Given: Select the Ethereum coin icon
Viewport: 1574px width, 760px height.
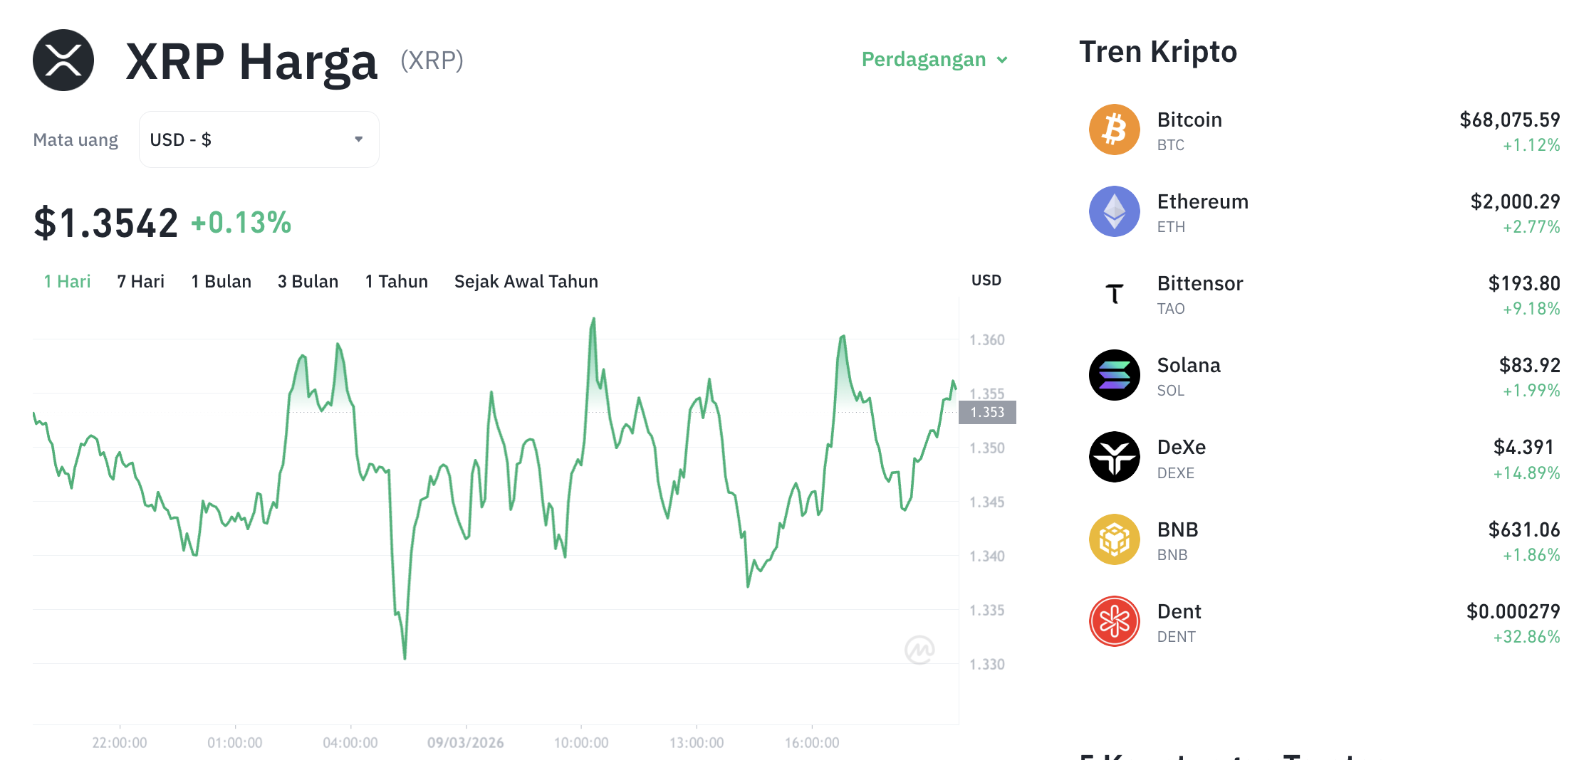Looking at the screenshot, I should (x=1115, y=211).
